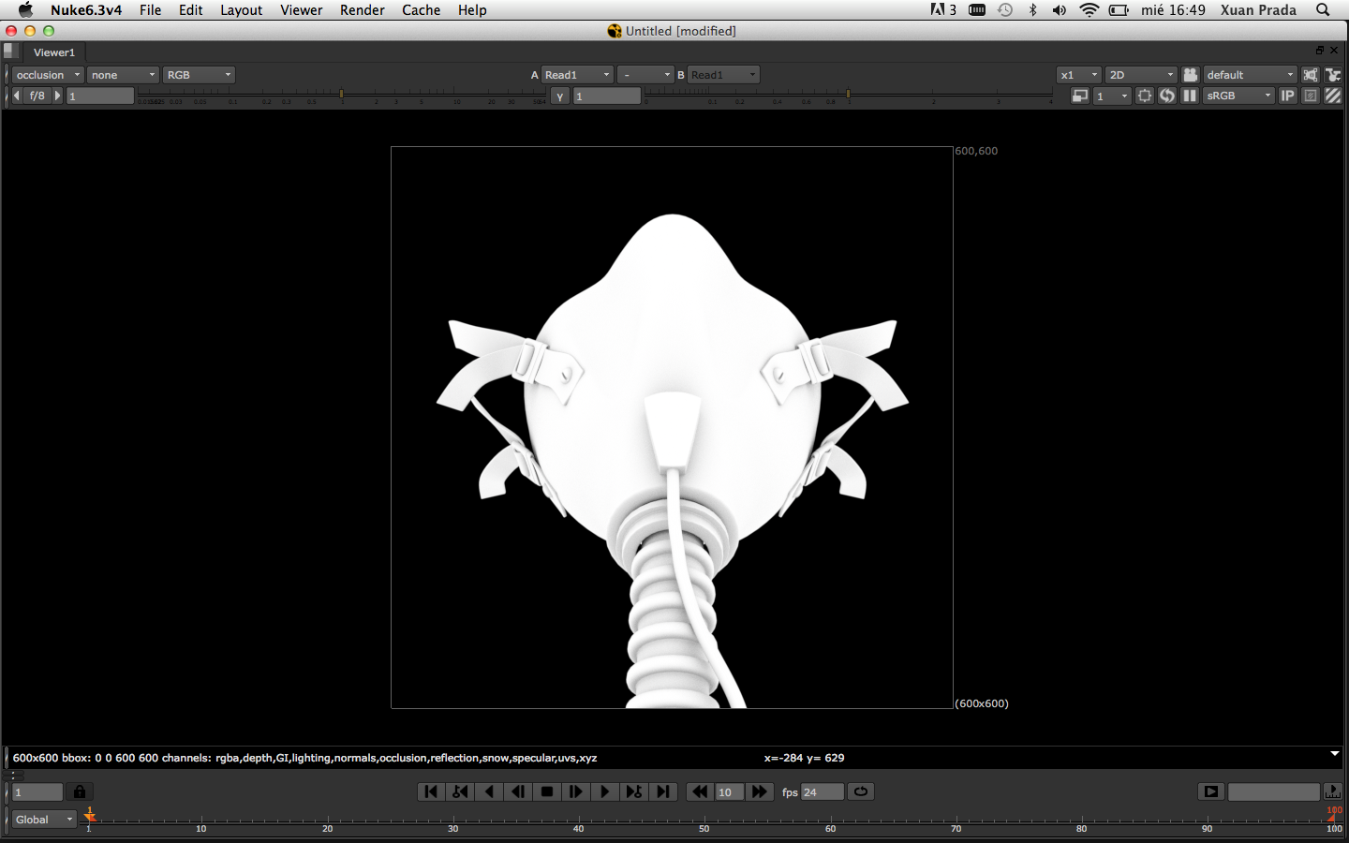
Task: Open the Global frame range dropdown
Action: (44, 820)
